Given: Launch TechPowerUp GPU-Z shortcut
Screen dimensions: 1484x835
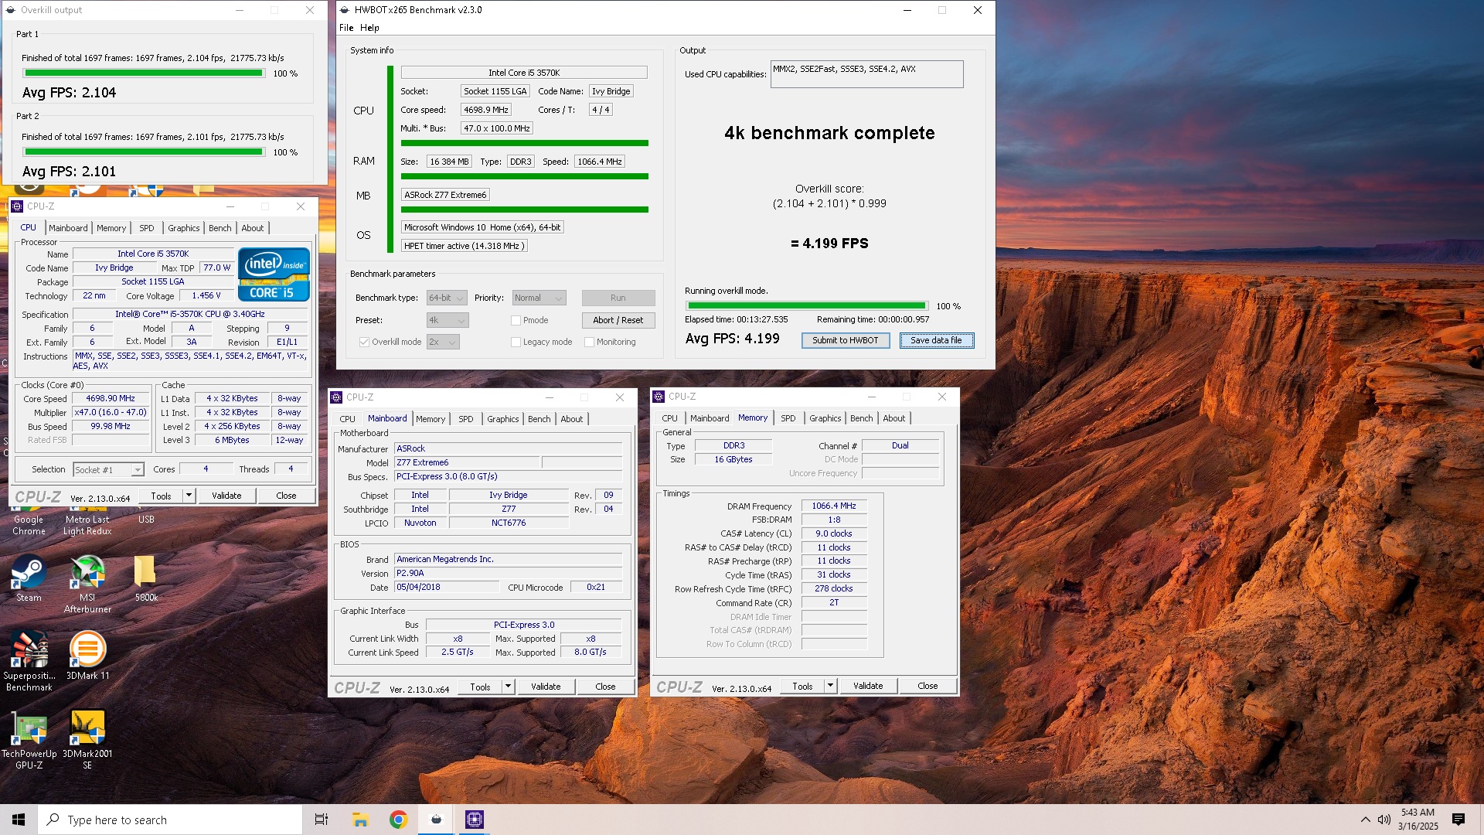Looking at the screenshot, I should pyautogui.click(x=29, y=740).
